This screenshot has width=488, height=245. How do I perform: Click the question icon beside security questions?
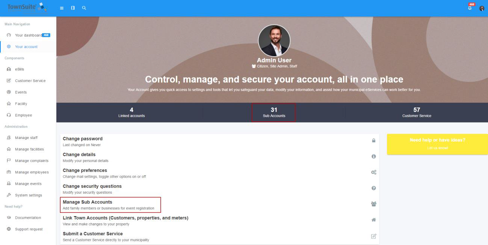coord(373,188)
